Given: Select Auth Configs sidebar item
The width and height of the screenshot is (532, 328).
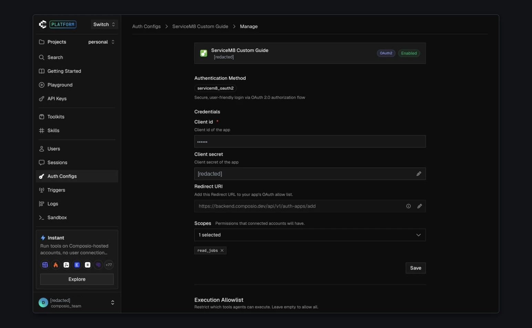Looking at the screenshot, I should 77,176.
